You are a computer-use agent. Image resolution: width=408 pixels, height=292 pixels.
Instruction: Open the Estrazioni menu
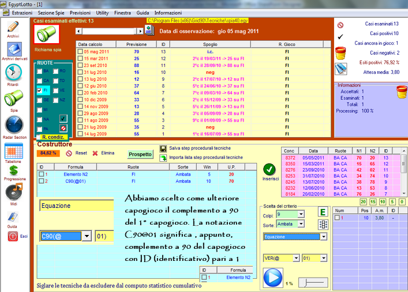22,13
